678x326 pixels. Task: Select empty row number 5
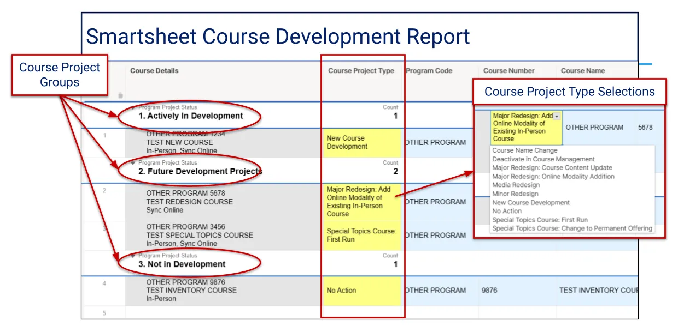pyautogui.click(x=104, y=313)
